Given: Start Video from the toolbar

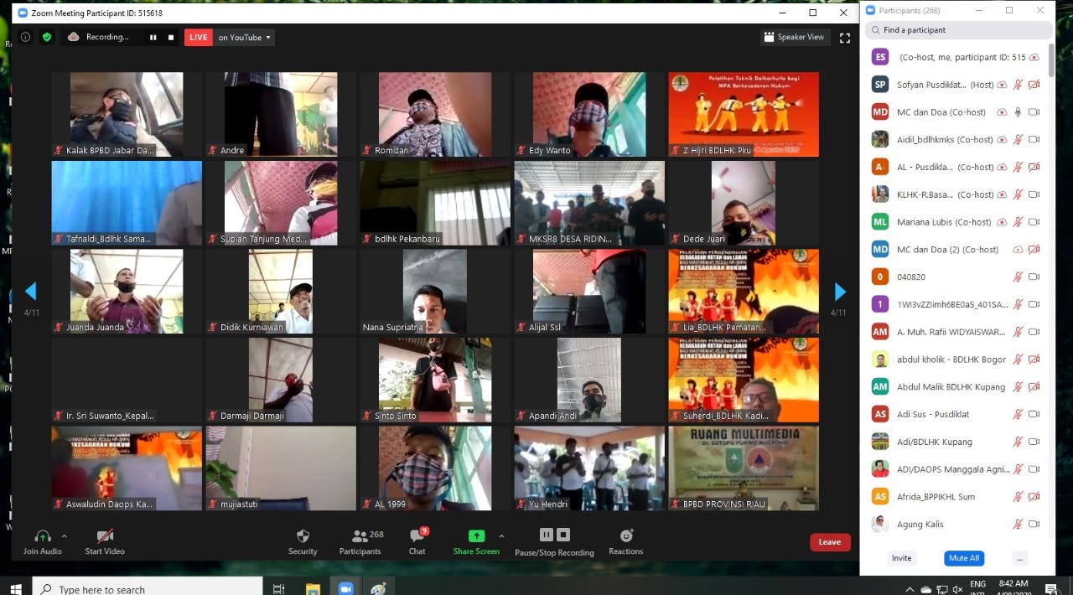Looking at the screenshot, I should 105,541.
